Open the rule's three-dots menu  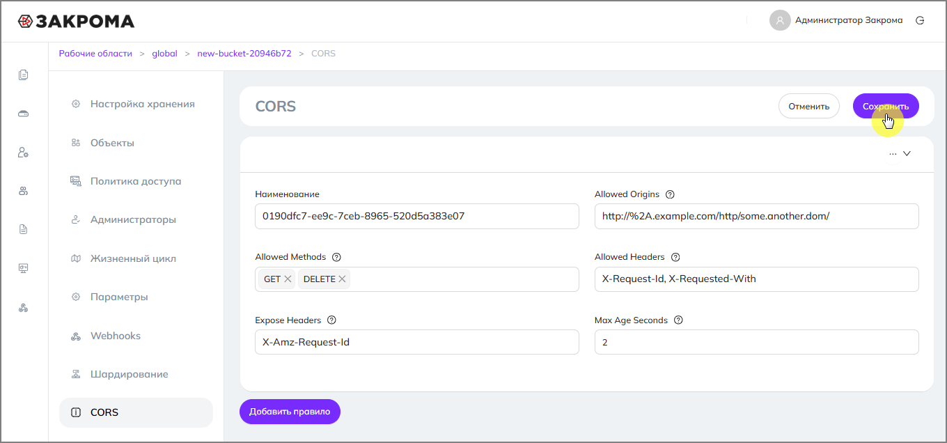coord(893,154)
